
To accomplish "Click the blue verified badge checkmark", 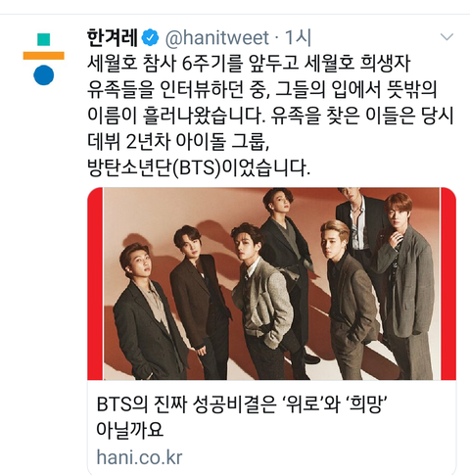I will click(x=150, y=38).
